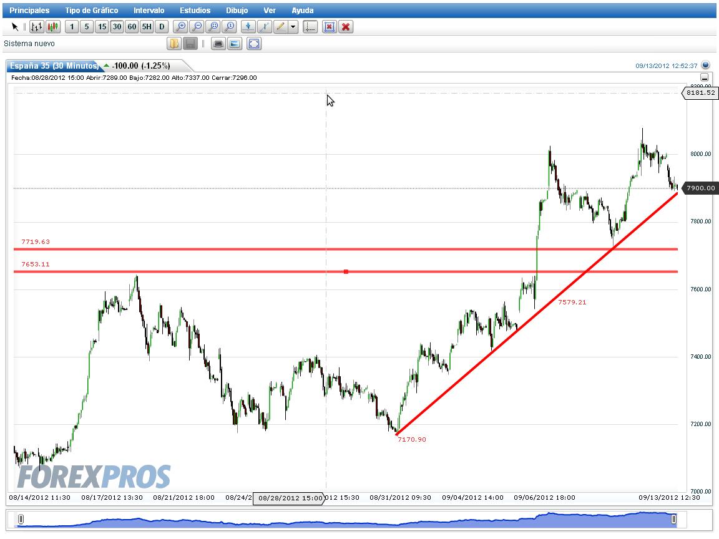Switch to the daily D interval
This screenshot has height=539, width=719.
coord(162,27)
